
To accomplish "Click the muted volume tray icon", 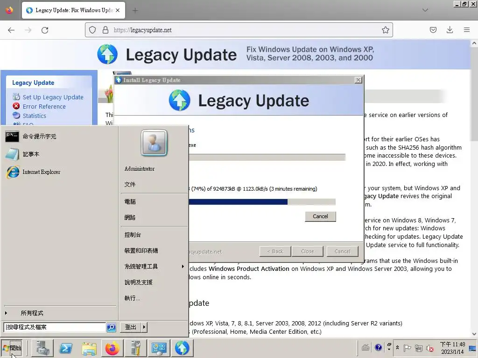I will 430,348.
